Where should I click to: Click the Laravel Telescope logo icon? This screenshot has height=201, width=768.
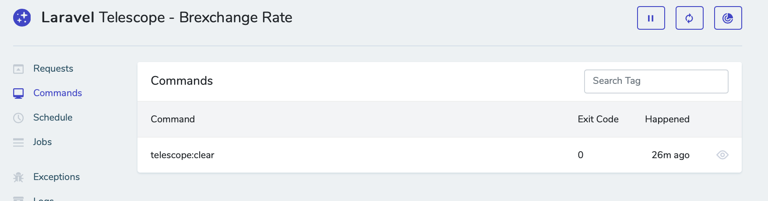22,18
